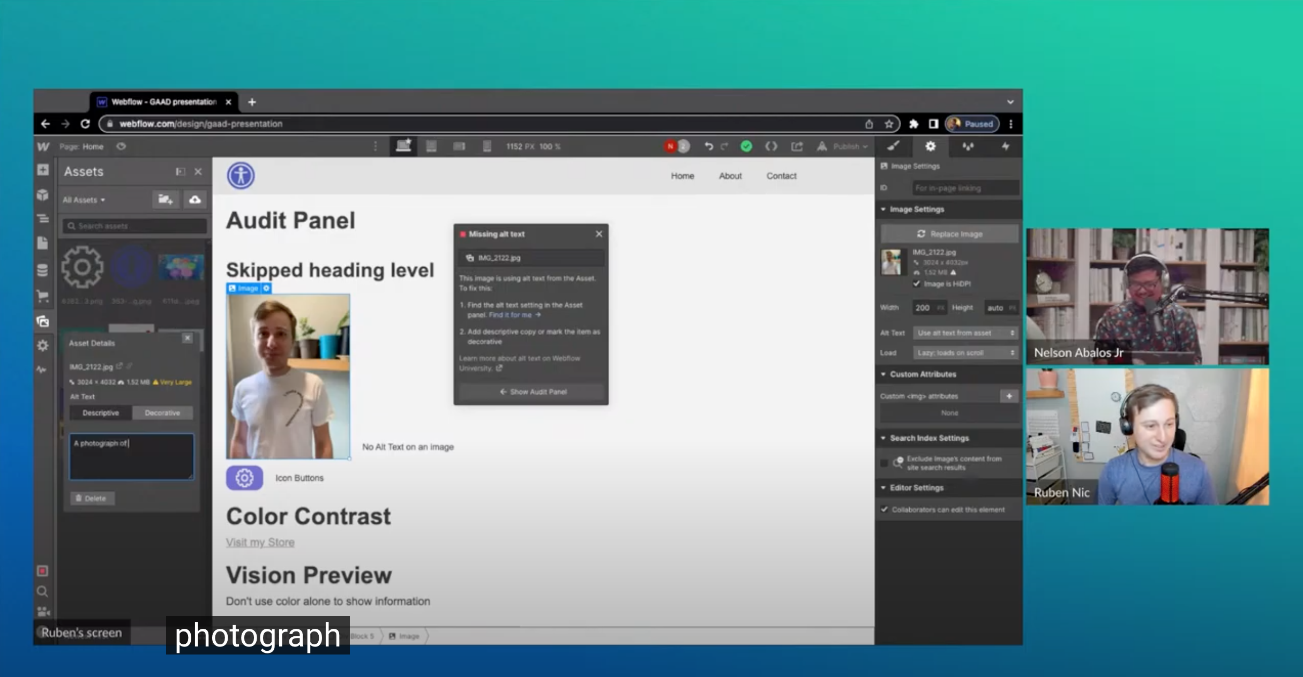Image resolution: width=1303 pixels, height=677 pixels.
Task: Open the Load lazy loading dropdown
Action: tap(965, 352)
